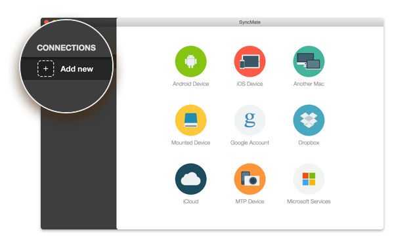Click the 'Android Device' text label
The height and width of the screenshot is (236, 394).
click(190, 84)
